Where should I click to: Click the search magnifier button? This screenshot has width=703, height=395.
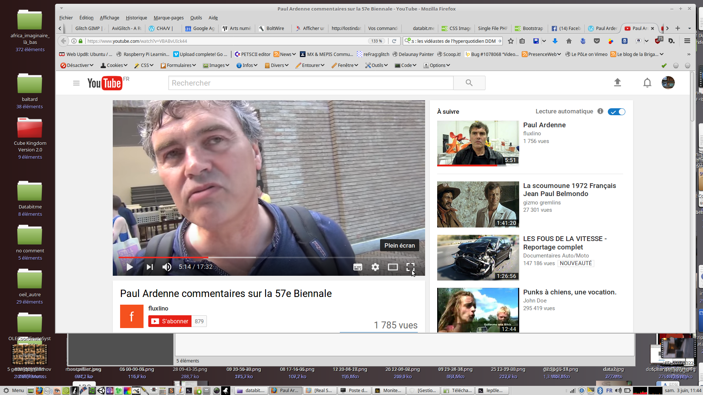[469, 83]
